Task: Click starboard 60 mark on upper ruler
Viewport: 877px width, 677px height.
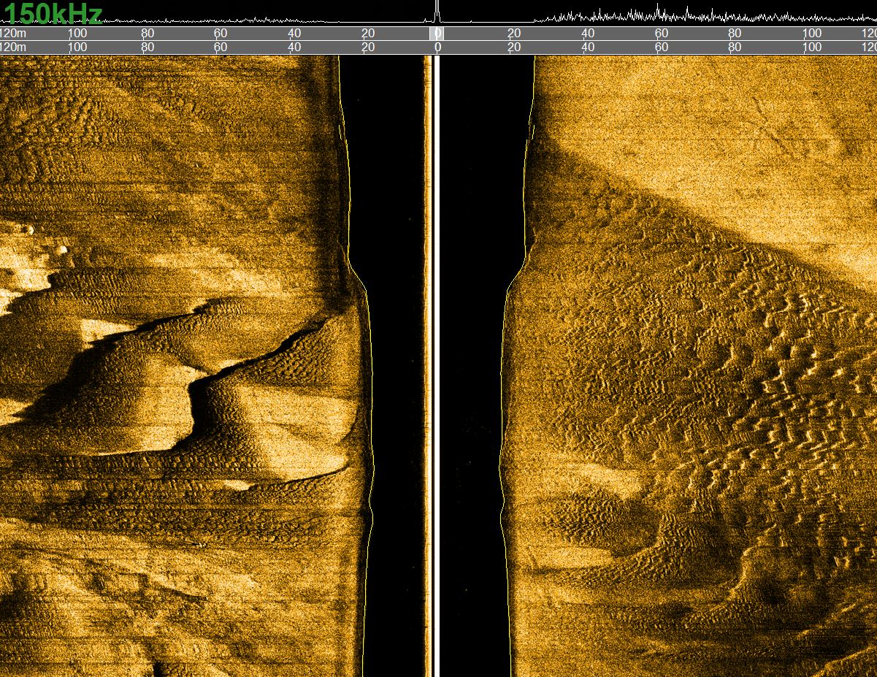Action: (x=661, y=34)
